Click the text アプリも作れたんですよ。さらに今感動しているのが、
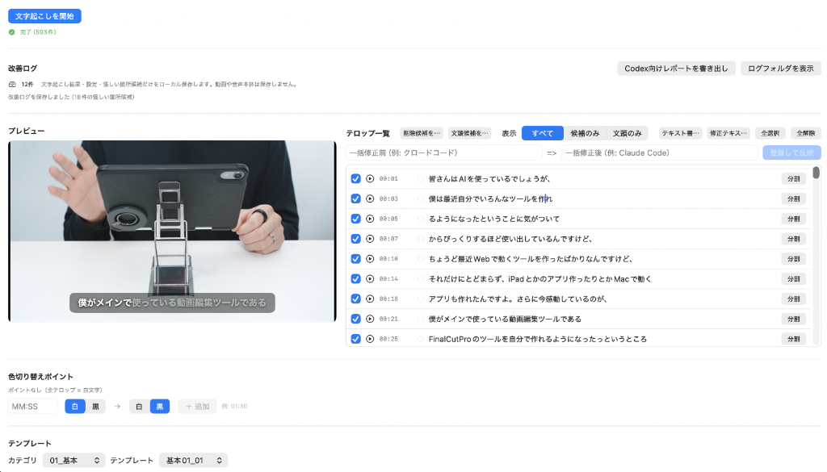 click(x=518, y=299)
